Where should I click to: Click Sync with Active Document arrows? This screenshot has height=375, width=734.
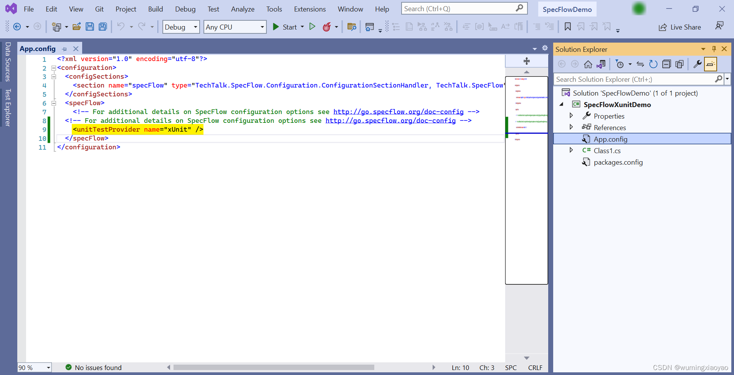pos(640,64)
